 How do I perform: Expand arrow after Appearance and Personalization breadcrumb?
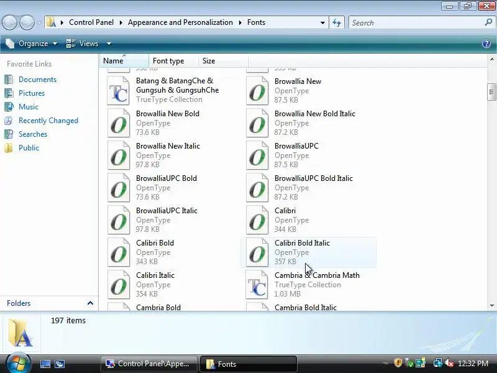click(x=240, y=22)
